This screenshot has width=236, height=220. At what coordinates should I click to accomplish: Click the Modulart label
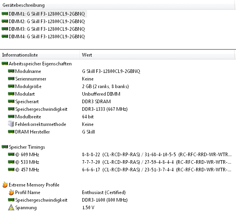tap(25, 94)
